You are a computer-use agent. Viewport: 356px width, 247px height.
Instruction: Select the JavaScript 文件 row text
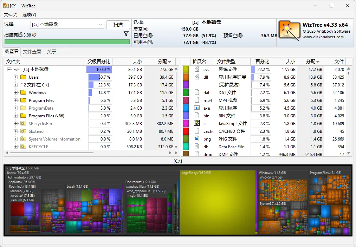[x=233, y=124]
